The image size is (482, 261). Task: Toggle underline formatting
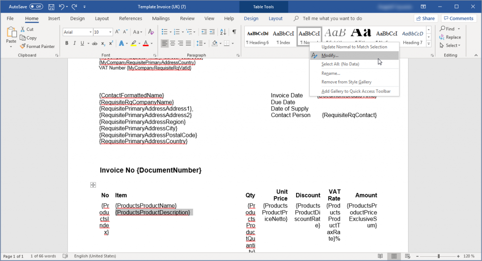(x=82, y=43)
